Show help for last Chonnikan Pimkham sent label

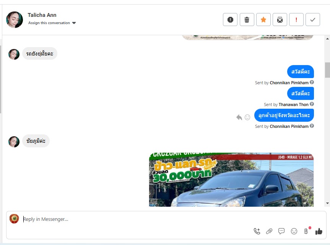[312, 126]
